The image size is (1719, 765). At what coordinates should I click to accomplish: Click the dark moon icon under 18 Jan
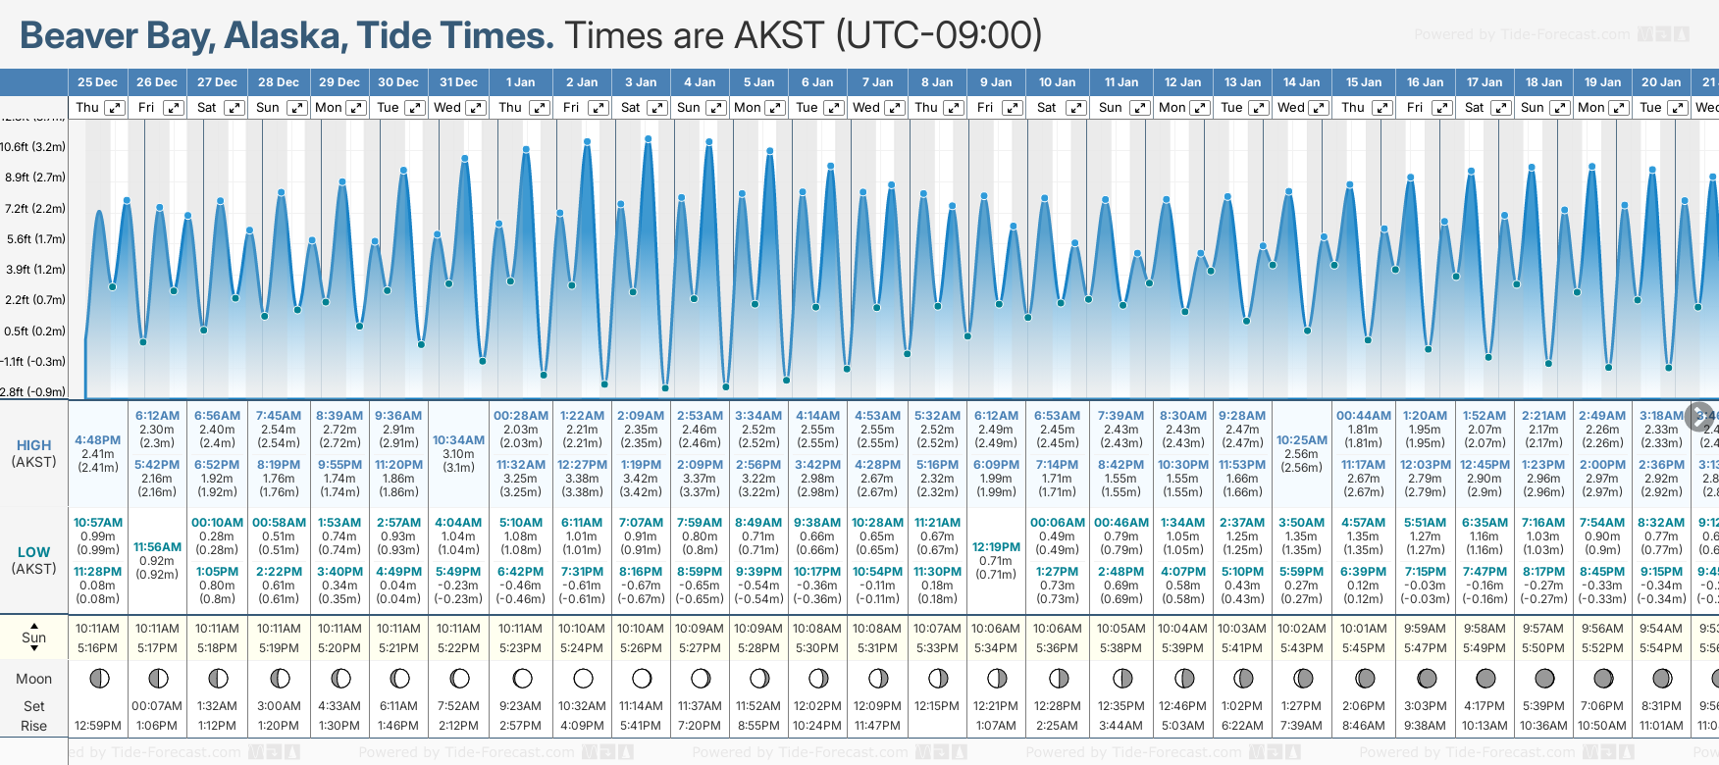tap(1543, 678)
